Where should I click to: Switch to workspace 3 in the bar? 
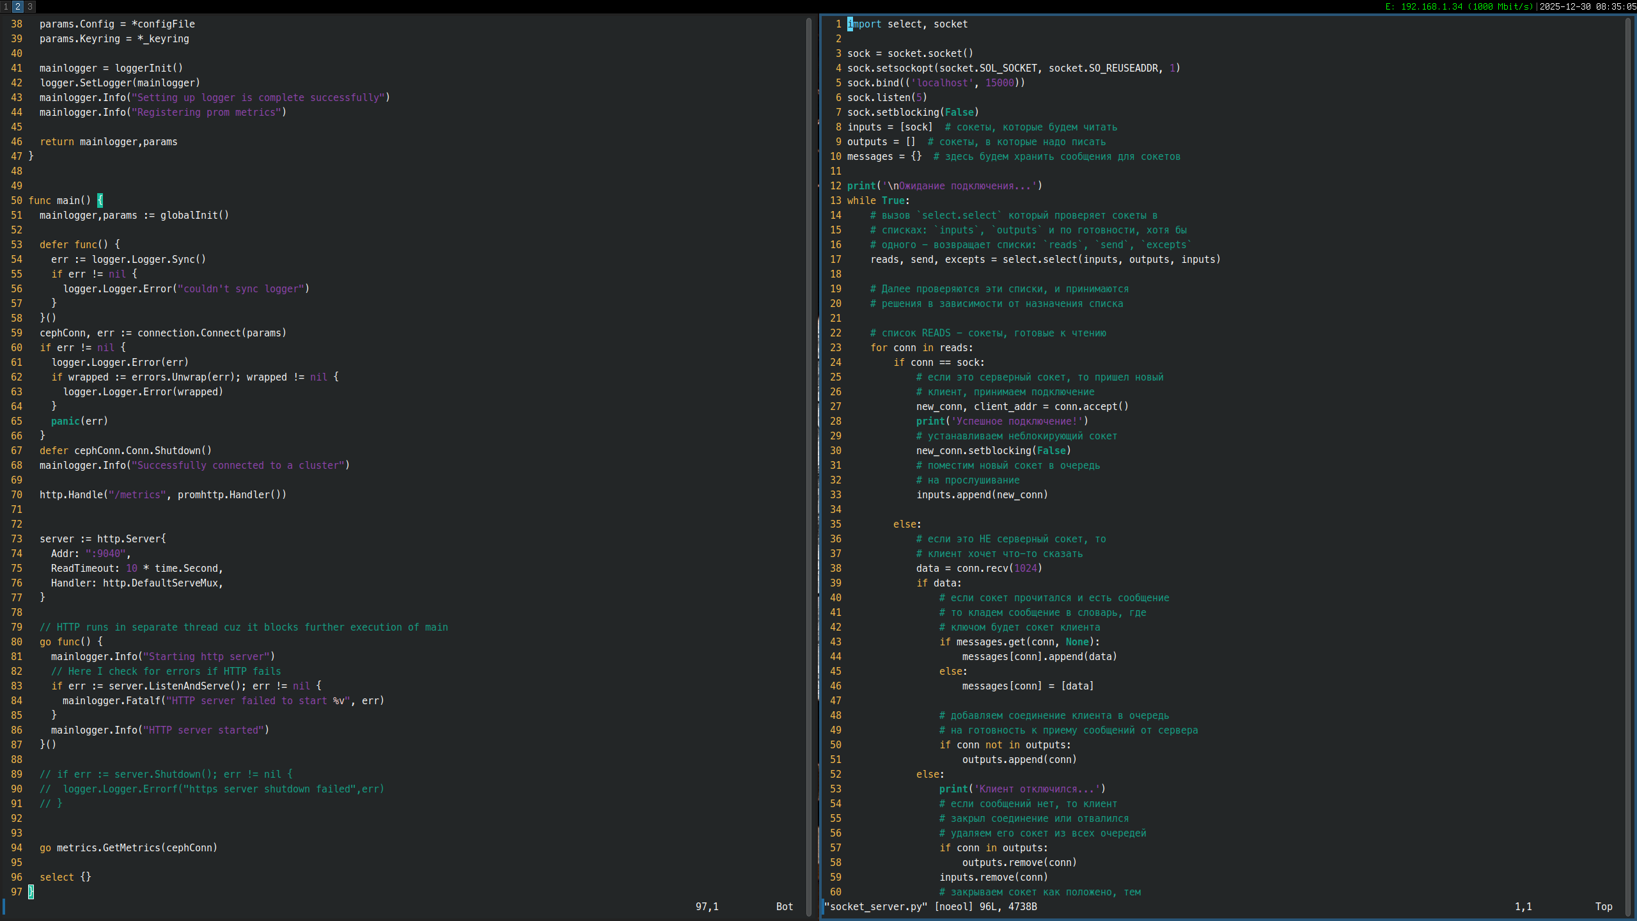pos(29,6)
